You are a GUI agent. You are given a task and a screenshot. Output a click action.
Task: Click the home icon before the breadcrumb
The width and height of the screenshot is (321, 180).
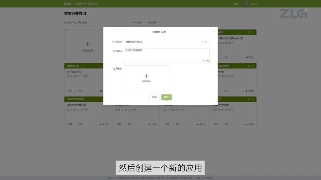65,22
